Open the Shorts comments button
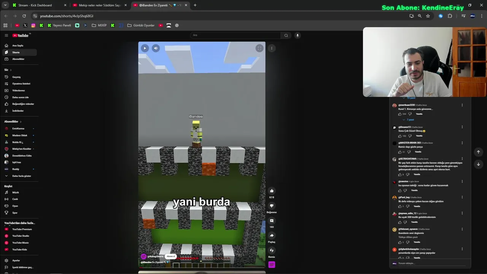Viewport: 487px width, 274px height. coord(272,221)
